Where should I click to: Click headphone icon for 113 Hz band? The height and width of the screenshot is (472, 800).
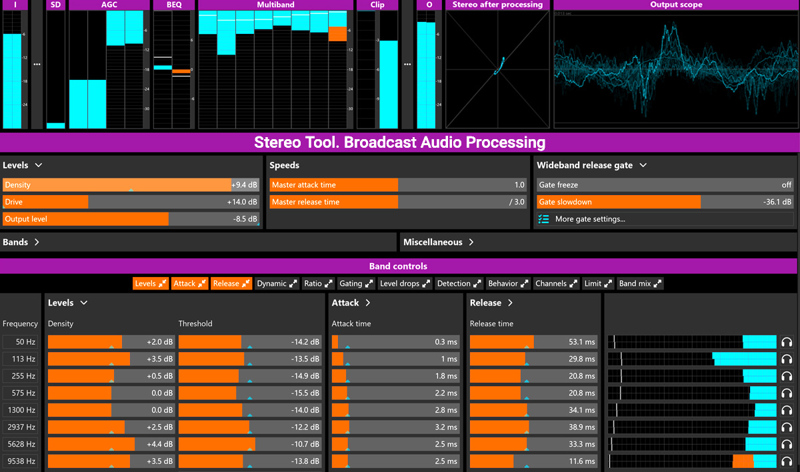(x=787, y=359)
